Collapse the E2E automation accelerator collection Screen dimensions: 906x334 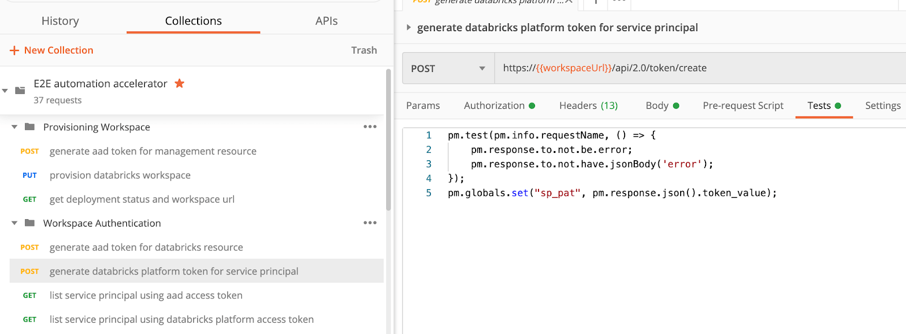point(5,91)
